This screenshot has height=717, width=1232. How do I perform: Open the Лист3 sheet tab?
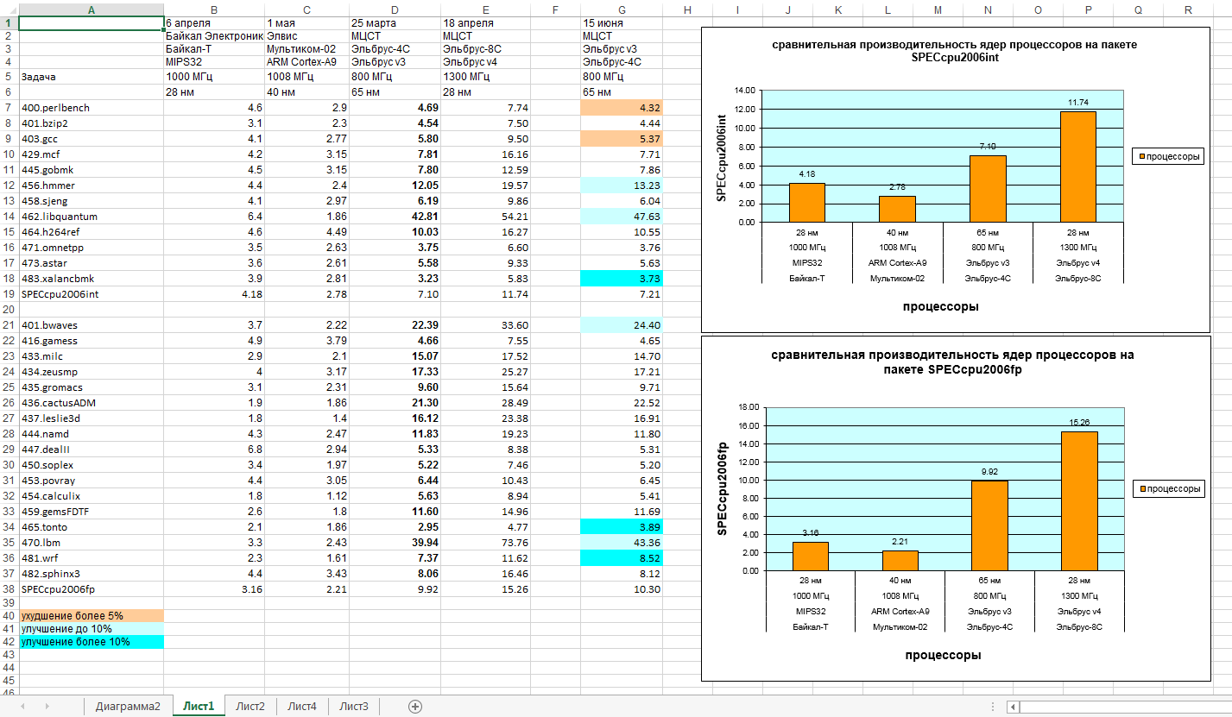coord(354,706)
